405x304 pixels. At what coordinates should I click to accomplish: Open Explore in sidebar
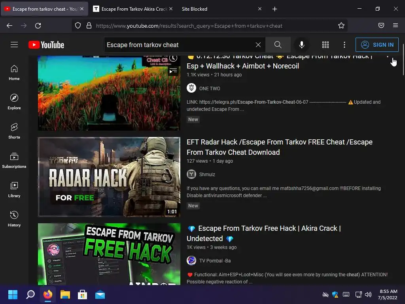point(14,102)
